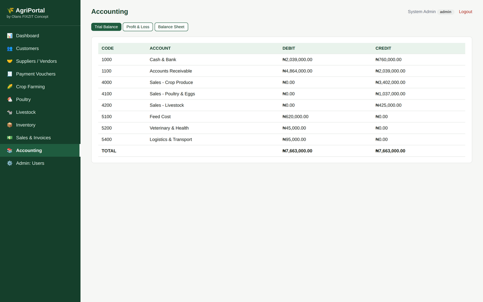483x302 pixels.
Task: Click the Accounting books icon
Action: [10, 151]
